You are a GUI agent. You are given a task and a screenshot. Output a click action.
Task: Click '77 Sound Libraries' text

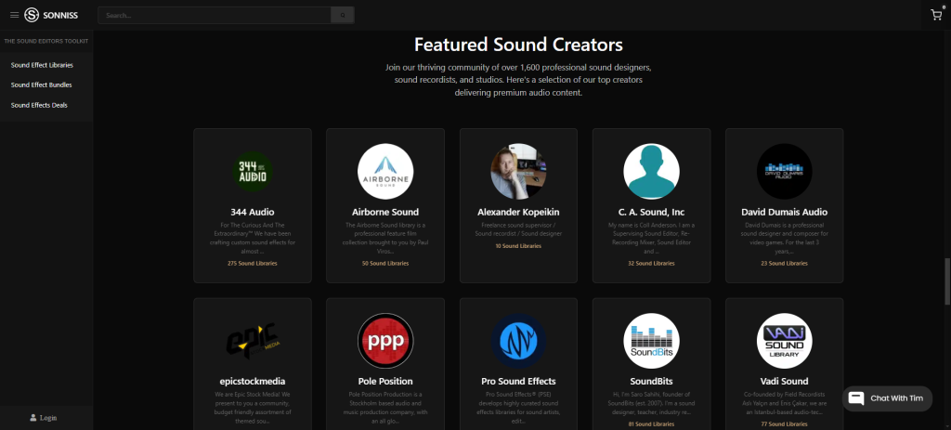coord(784,423)
